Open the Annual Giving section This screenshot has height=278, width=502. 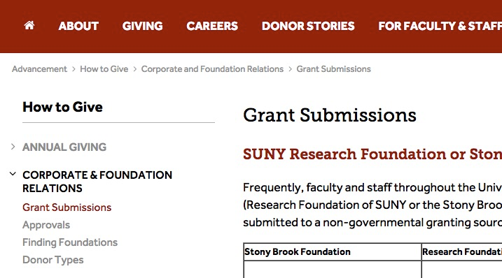[64, 147]
